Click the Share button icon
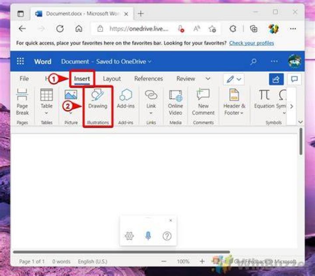The width and height of the screenshot is (315, 276). (x=276, y=79)
